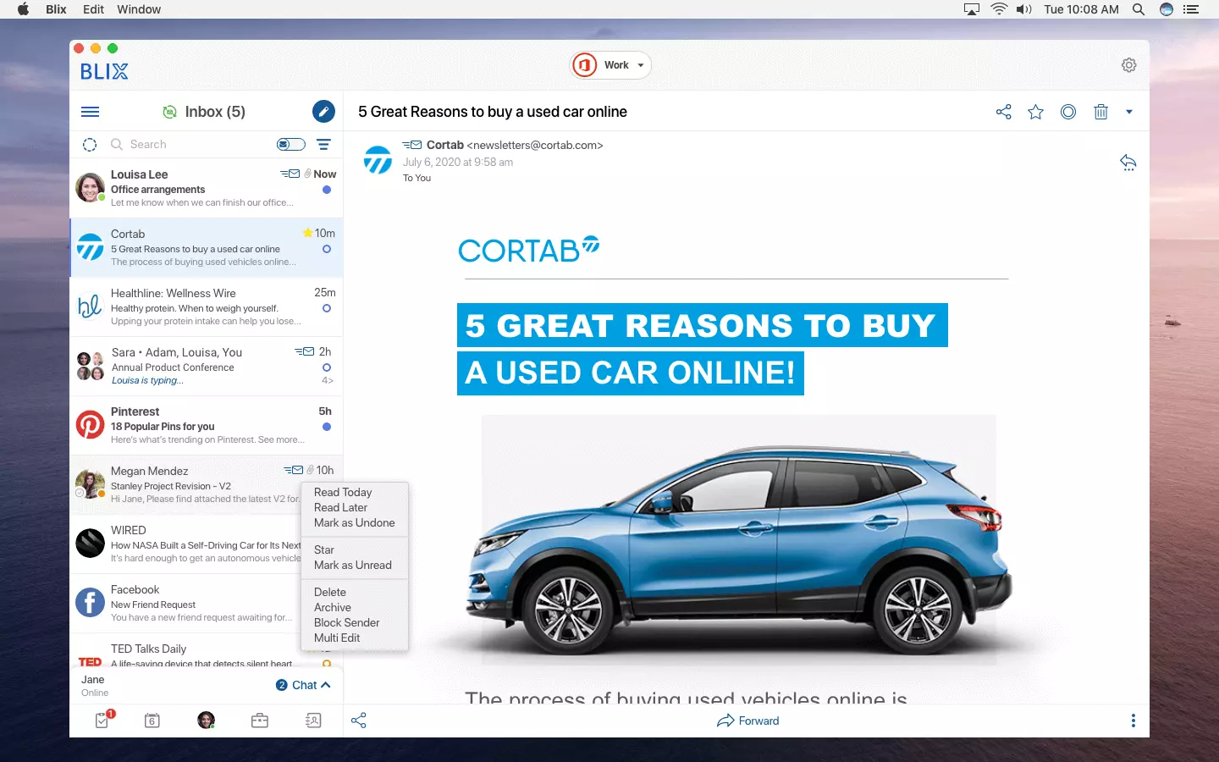Open Blix settings gear

(1128, 65)
